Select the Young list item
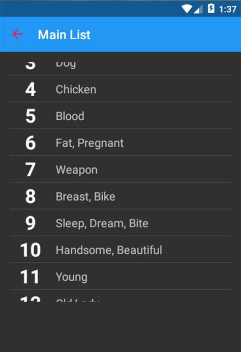Viewport: 241px width, 352px height. tap(120, 276)
